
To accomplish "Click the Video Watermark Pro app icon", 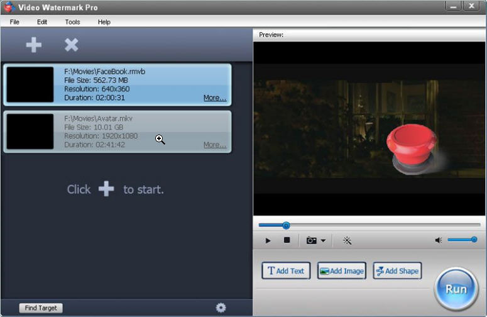I will pyautogui.click(x=9, y=7).
